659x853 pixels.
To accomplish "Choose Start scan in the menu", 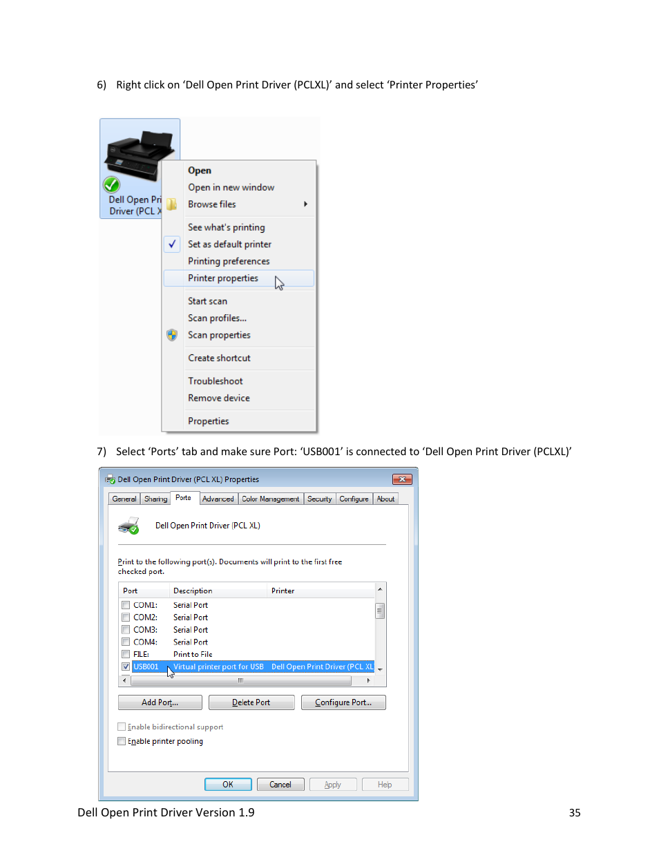I will click(x=207, y=301).
